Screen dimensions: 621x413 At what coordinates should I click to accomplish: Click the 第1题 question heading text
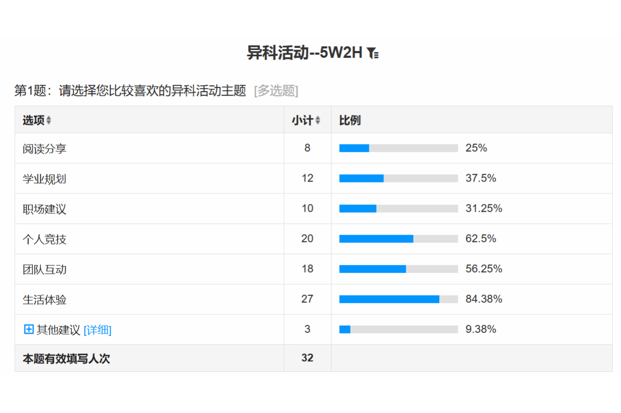click(130, 91)
